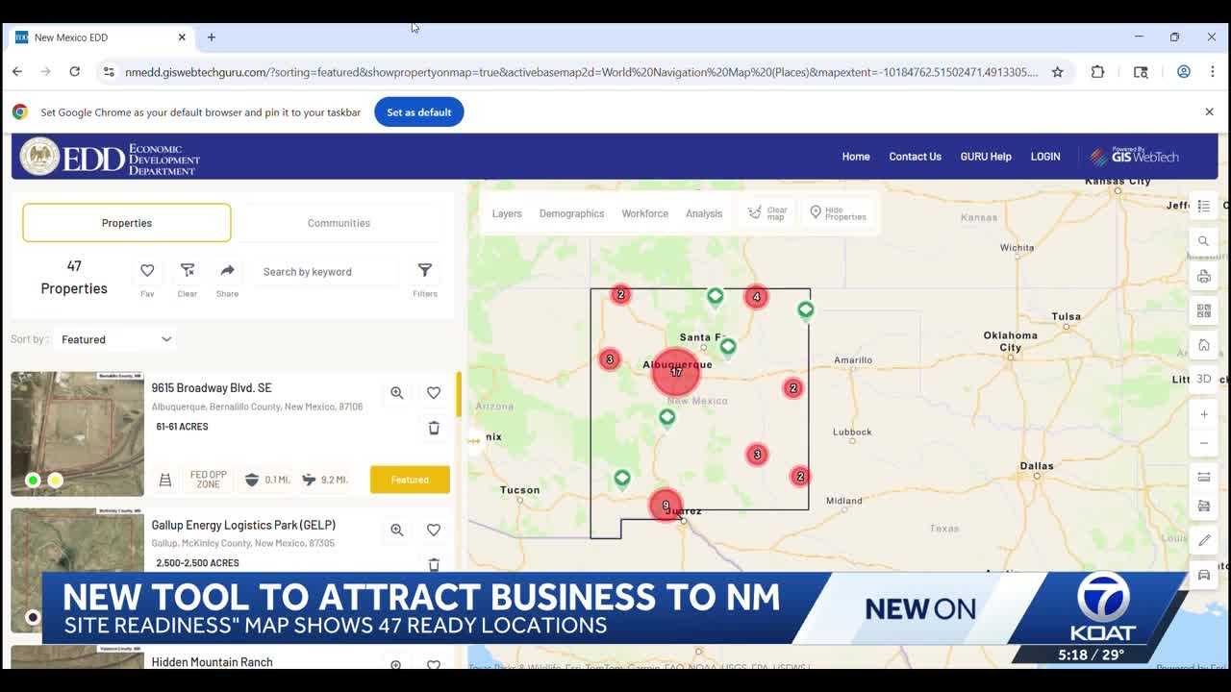This screenshot has height=692, width=1231.
Task: Open the Contact Us link
Action: tap(915, 156)
